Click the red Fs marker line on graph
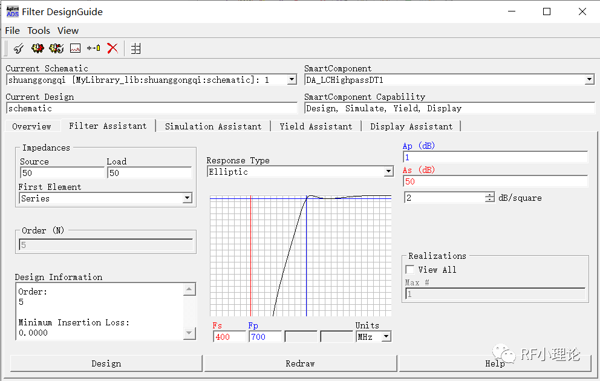The image size is (600, 381). point(250,256)
